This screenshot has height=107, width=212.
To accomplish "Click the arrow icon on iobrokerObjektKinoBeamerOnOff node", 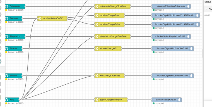I will (191, 76).
